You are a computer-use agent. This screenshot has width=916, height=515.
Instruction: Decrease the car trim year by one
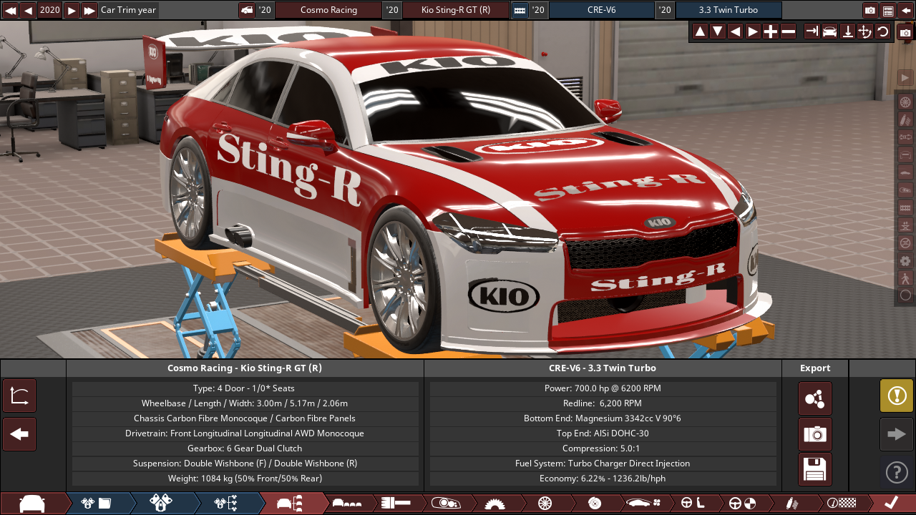(28, 10)
